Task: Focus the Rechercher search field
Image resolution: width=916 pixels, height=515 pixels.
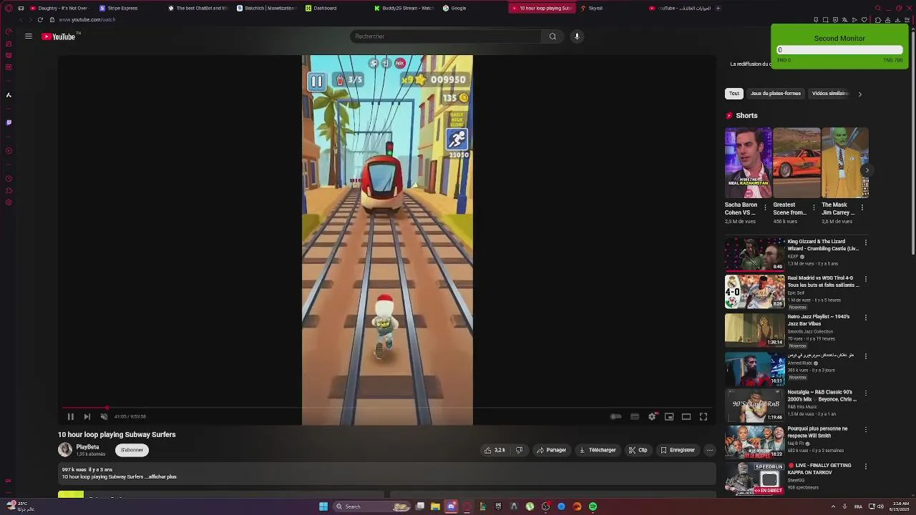Action: point(446,36)
